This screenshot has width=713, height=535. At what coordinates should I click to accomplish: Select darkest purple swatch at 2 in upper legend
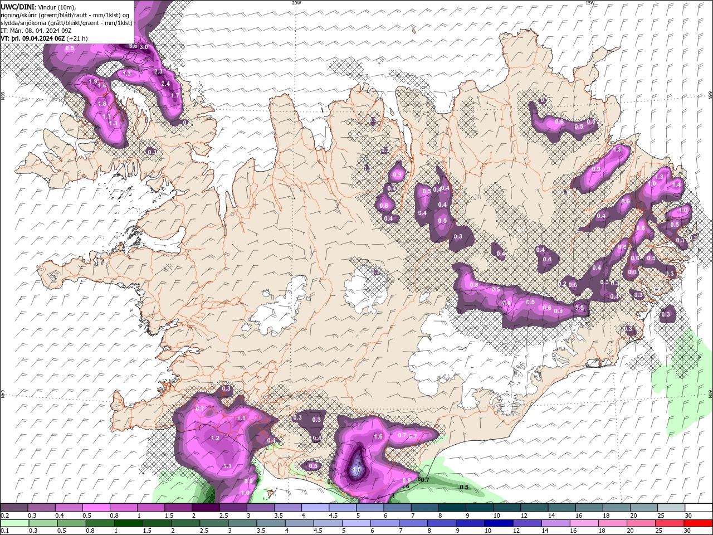205,508
